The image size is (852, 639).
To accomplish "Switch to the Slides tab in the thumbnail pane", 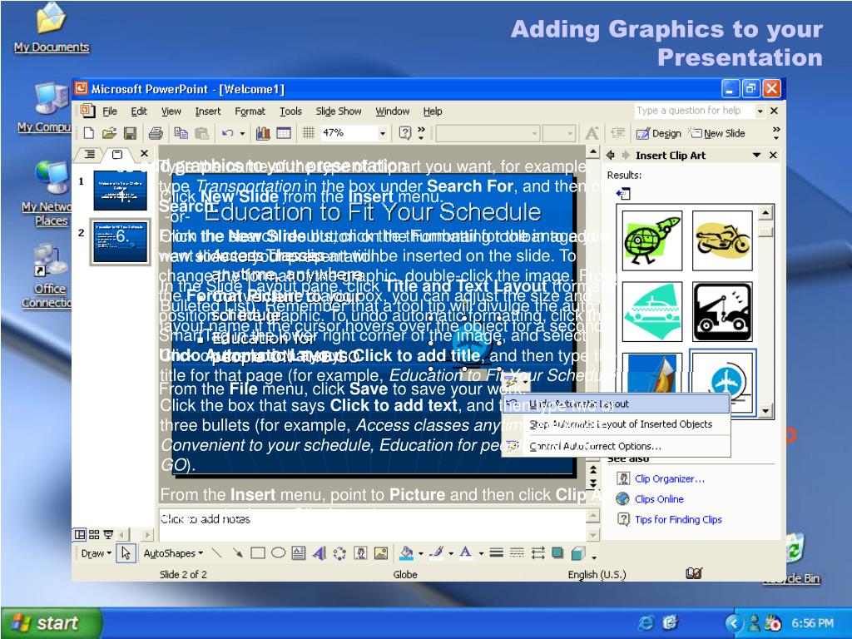I will tap(116, 154).
